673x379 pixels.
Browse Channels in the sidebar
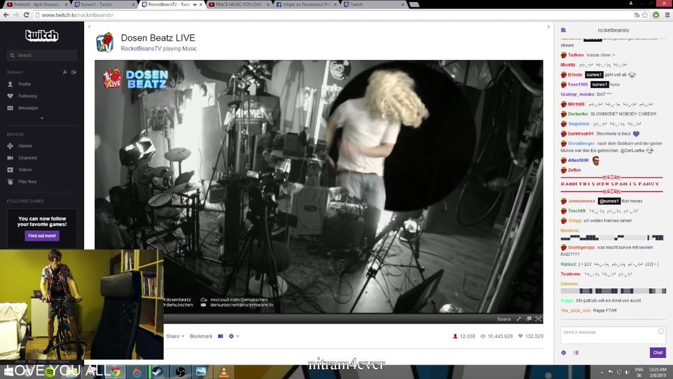(28, 158)
